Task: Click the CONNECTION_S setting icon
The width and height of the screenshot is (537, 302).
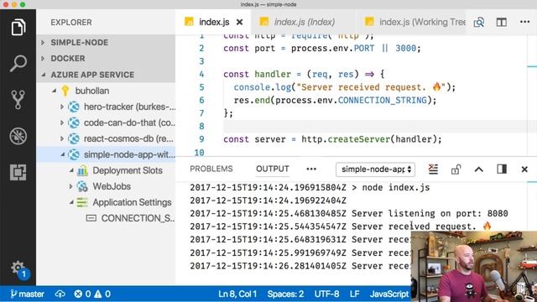Action: coord(91,218)
